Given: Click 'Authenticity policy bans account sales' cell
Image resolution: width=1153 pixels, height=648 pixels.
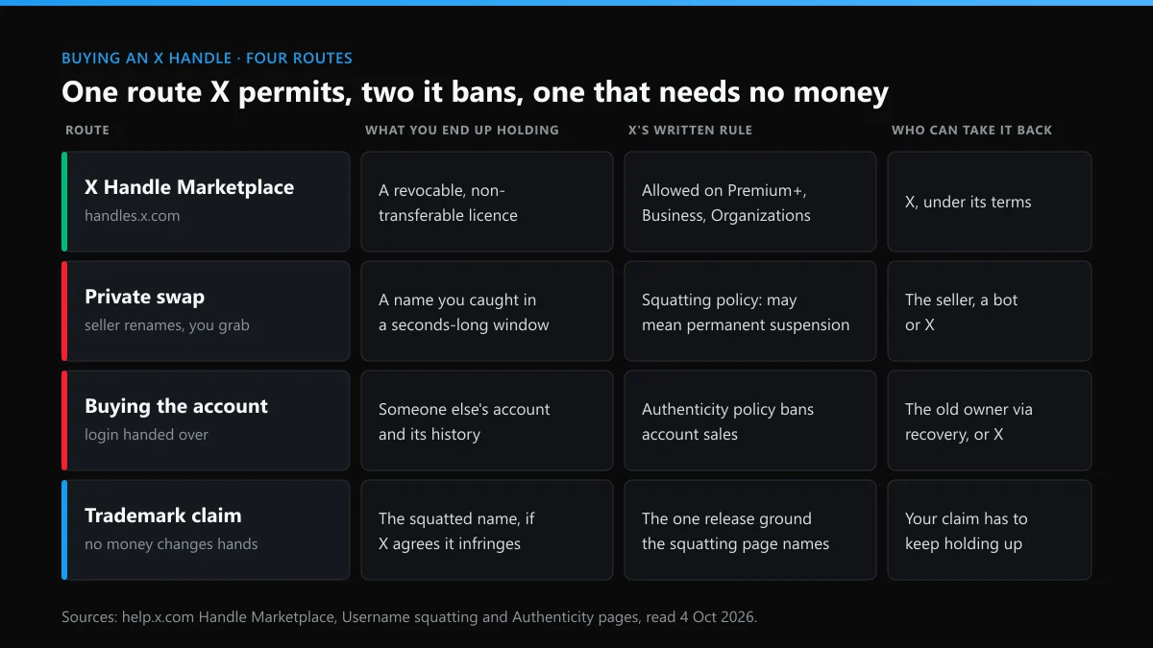Looking at the screenshot, I should (750, 420).
